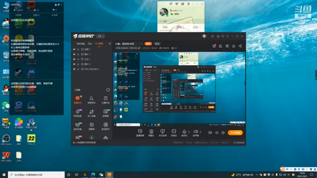Open 消息 tab in QQ window
317x178 pixels.
pos(165,27)
